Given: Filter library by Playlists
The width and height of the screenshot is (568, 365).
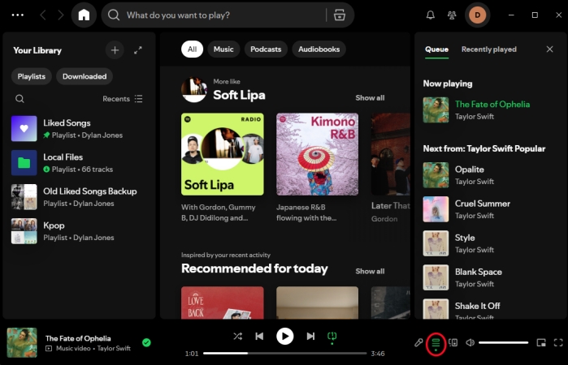Looking at the screenshot, I should pos(32,76).
